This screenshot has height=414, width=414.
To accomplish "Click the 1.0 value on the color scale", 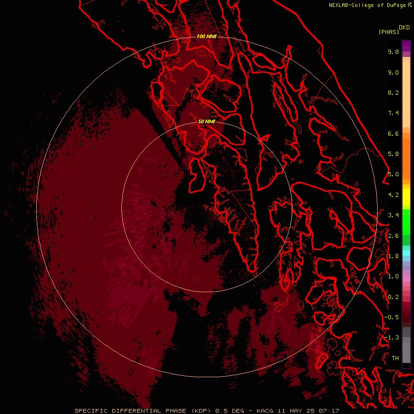I will pyautogui.click(x=393, y=276).
